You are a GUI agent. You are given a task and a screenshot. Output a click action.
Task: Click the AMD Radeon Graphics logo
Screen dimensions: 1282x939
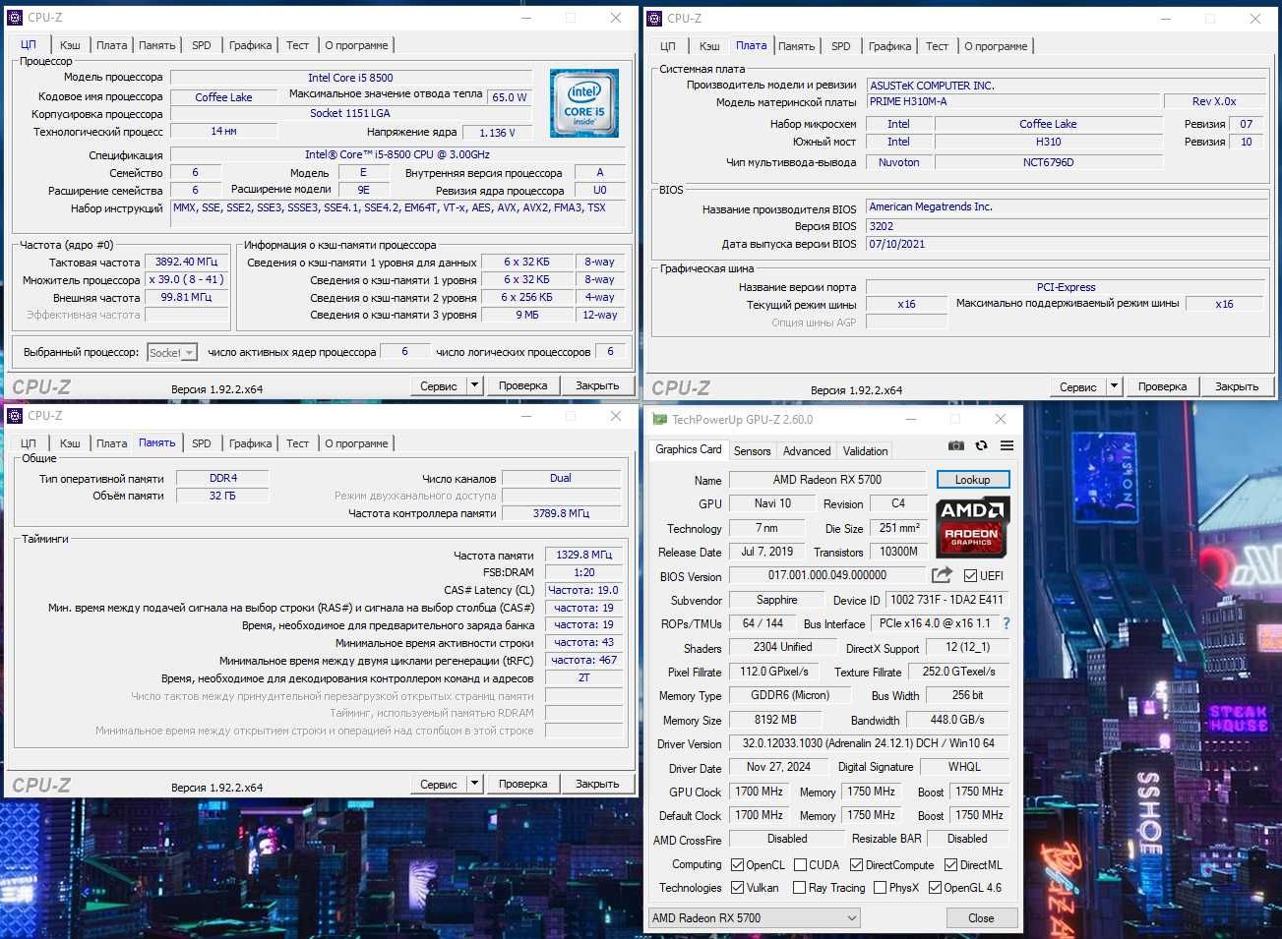coord(971,526)
